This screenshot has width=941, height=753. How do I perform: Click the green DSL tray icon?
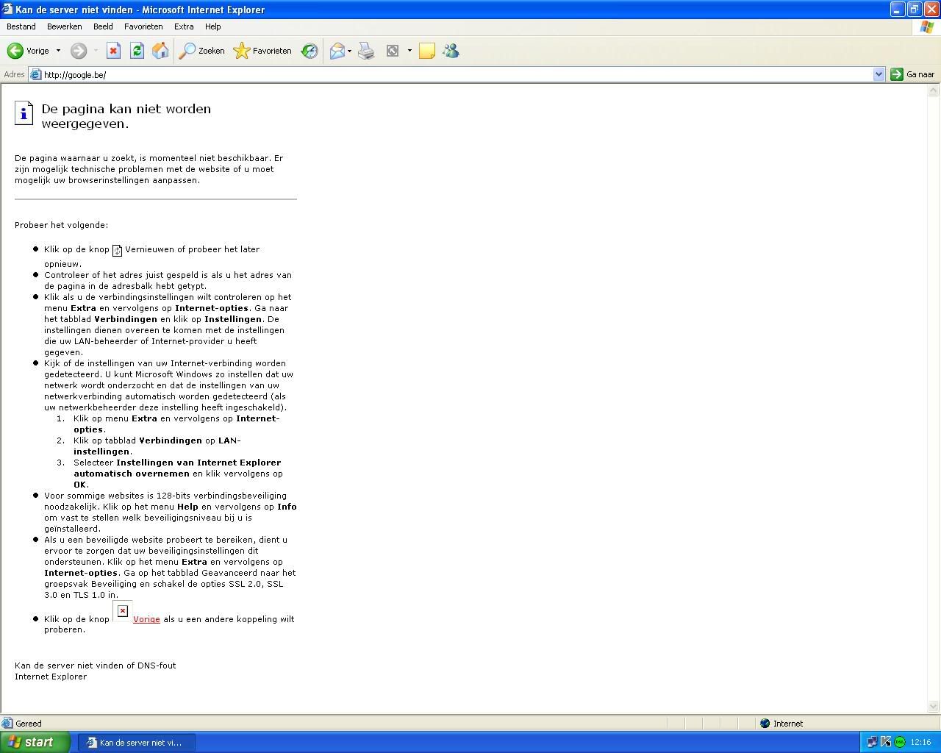[x=900, y=742]
